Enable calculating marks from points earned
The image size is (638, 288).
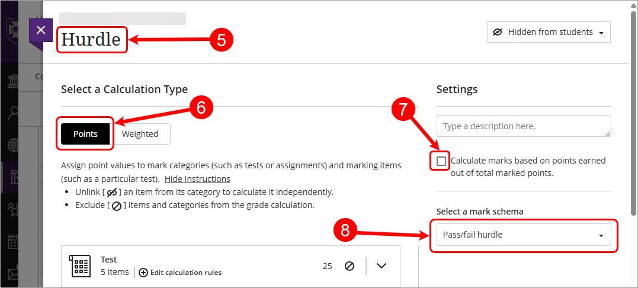(x=441, y=161)
